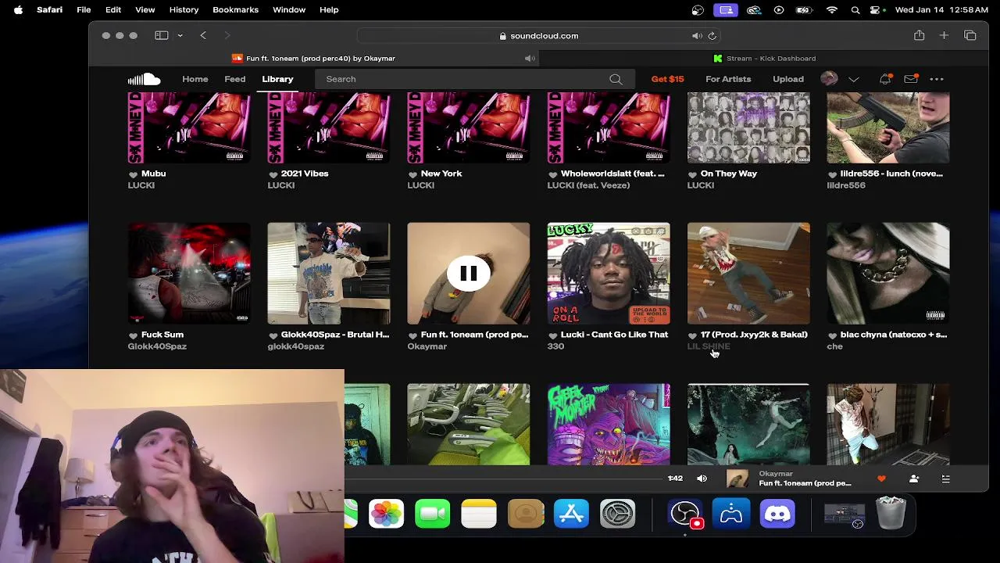Toggle the player volume speaker icon
The image size is (1000, 563).
tap(702, 479)
